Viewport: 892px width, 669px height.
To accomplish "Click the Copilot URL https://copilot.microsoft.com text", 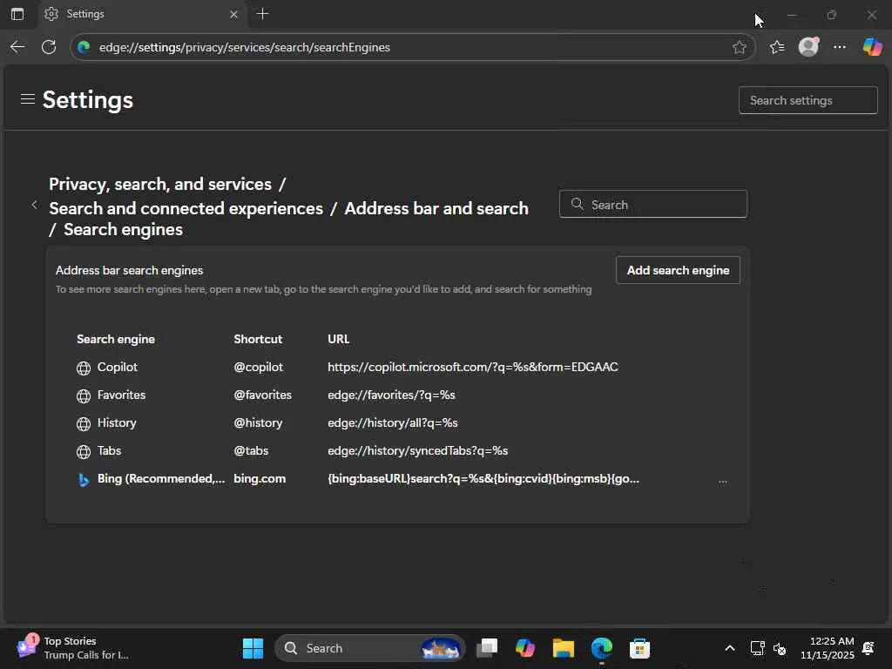I will tap(473, 367).
